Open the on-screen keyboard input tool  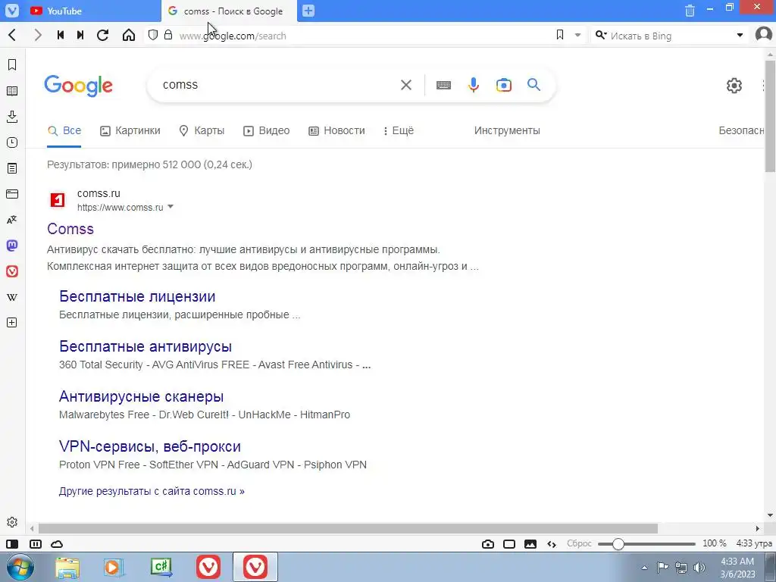(443, 85)
